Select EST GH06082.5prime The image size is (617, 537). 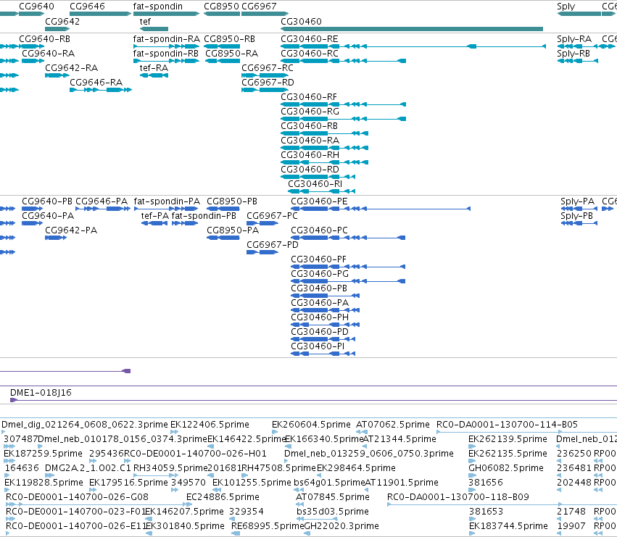[505, 468]
